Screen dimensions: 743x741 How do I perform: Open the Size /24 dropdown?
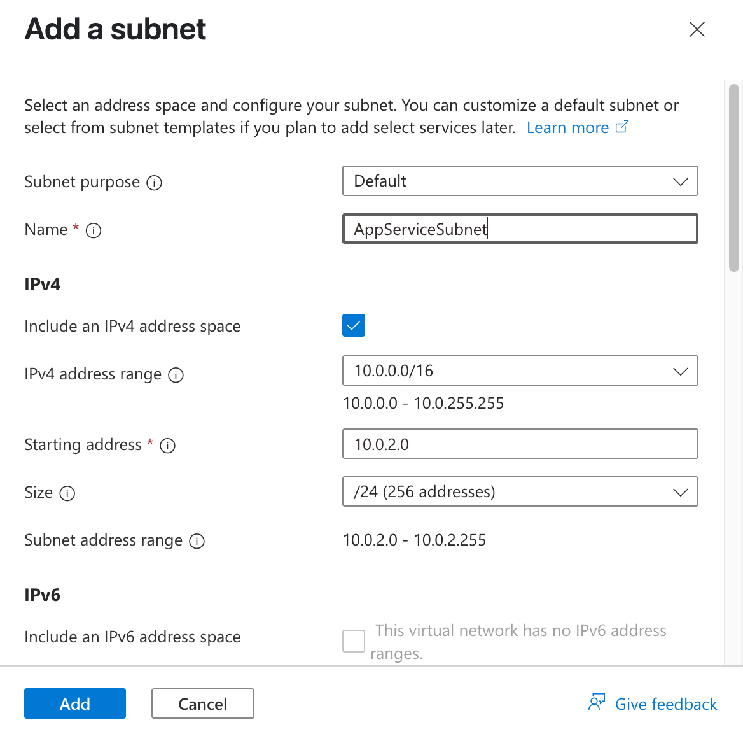coord(520,491)
